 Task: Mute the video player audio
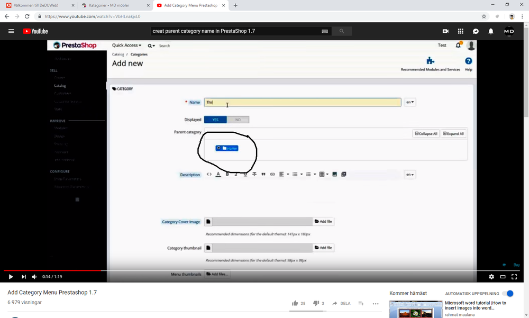pyautogui.click(x=34, y=276)
